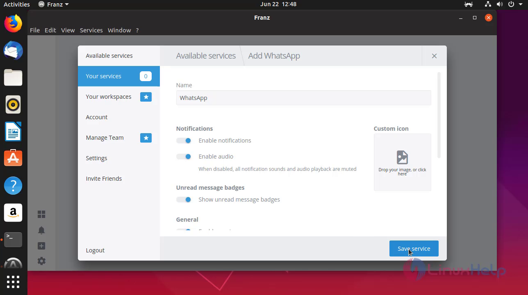Click the 'When disabled, all notification sounds' note
Viewport: 528px width, 295px height.
click(x=278, y=169)
